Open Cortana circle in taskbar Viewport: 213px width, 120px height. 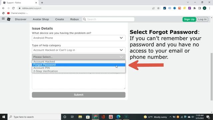tap(65, 117)
